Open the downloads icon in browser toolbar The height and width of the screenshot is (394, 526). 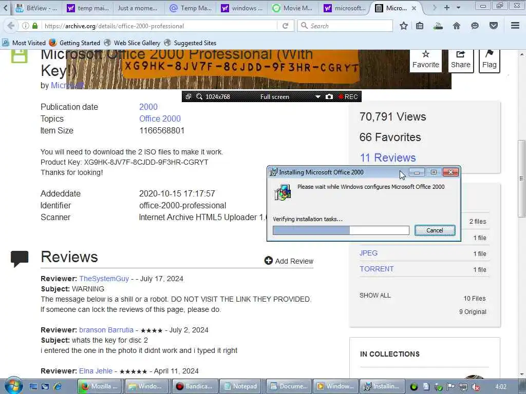pos(438,26)
